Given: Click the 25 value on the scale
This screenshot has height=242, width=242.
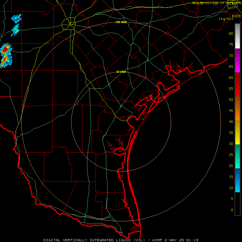Looking at the screenshot, I should pyautogui.click(x=231, y=155).
